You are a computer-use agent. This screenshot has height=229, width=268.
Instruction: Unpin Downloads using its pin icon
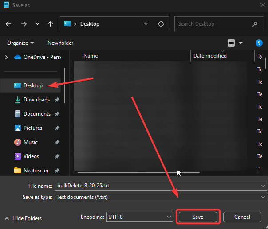pyautogui.click(x=57, y=100)
